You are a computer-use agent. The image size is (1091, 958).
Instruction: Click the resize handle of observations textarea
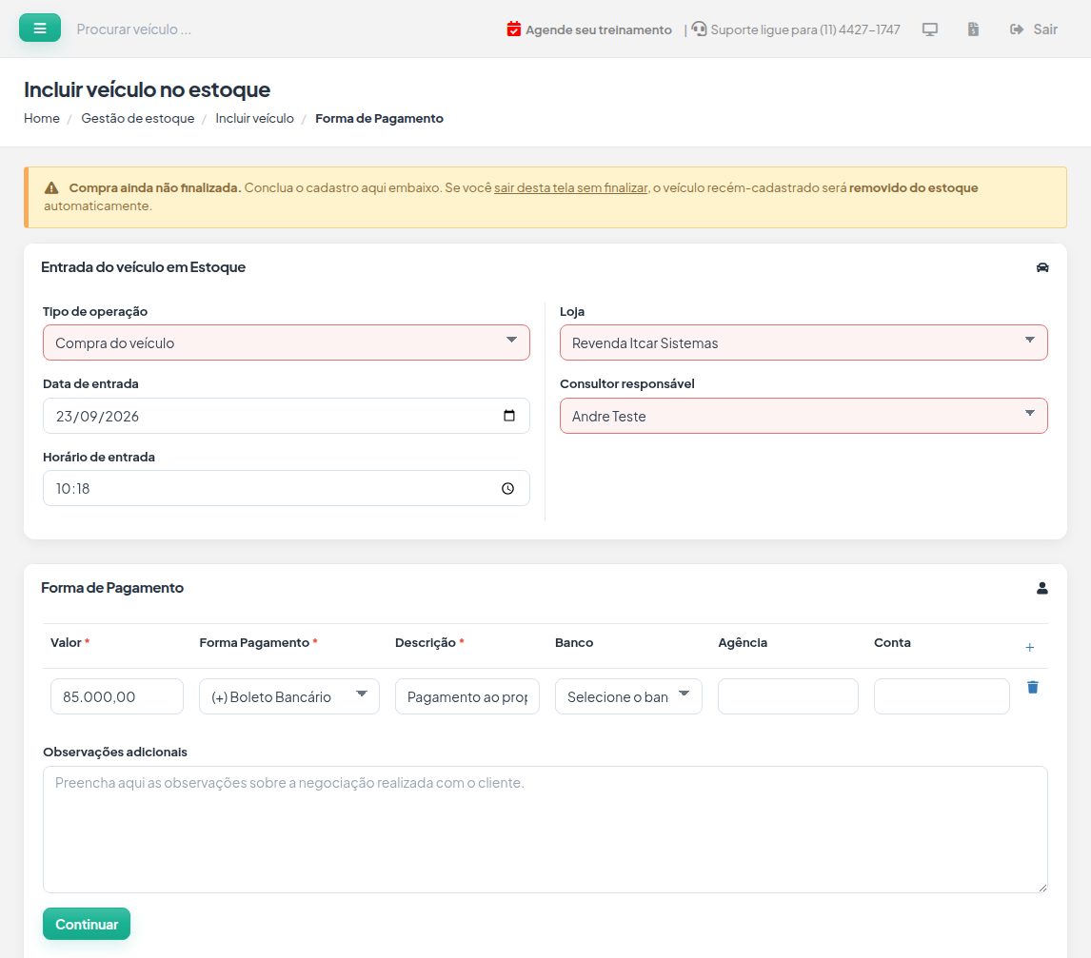pos(1042,888)
